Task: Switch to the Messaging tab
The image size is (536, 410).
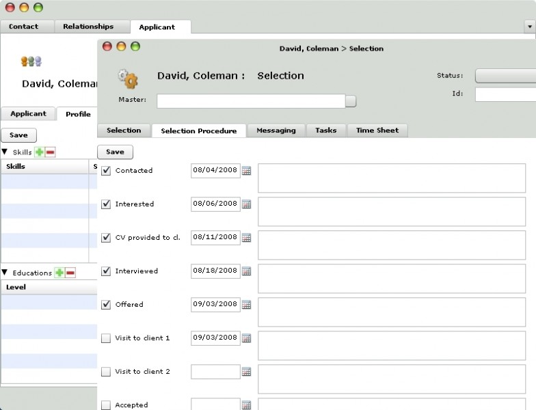Action: point(276,131)
